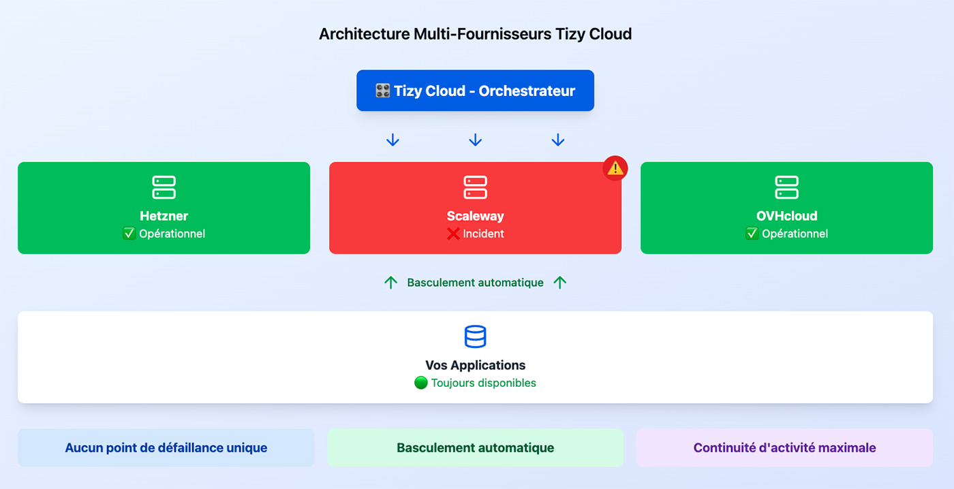
Task: Click the Opérationnel text under OVHcloud
Action: pyautogui.click(x=795, y=234)
